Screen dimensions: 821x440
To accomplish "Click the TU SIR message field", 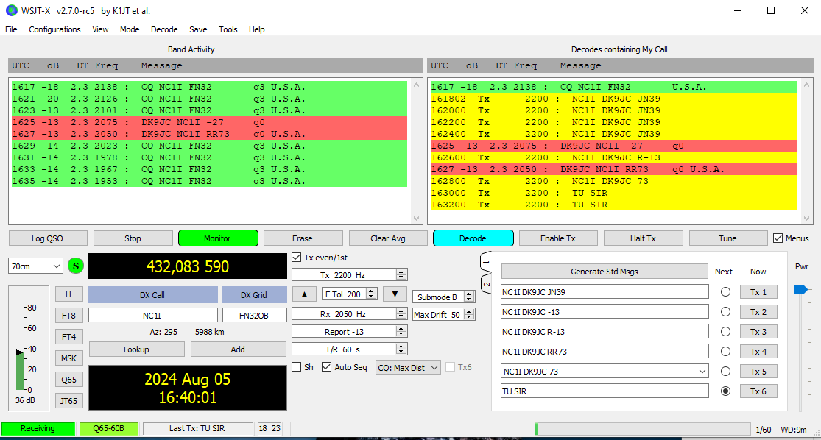I will tap(605, 391).
